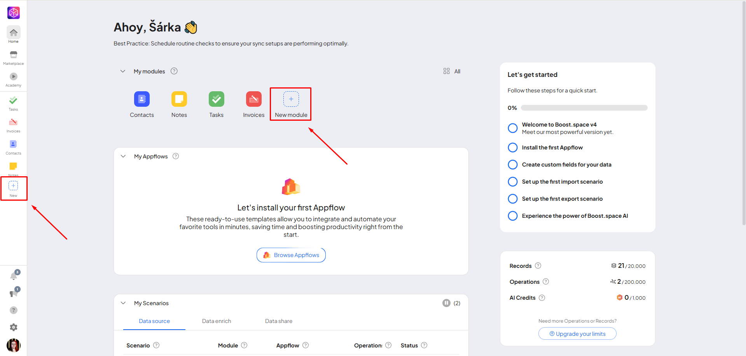Image resolution: width=746 pixels, height=356 pixels.
Task: Open settings gear in sidebar
Action: [x=14, y=327]
